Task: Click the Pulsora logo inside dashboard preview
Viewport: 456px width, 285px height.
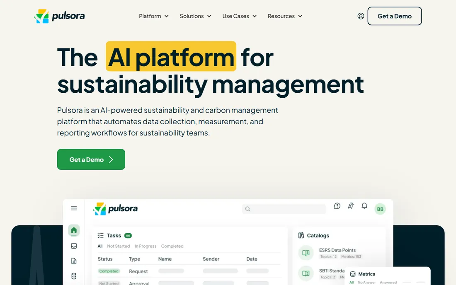Action: (116, 209)
